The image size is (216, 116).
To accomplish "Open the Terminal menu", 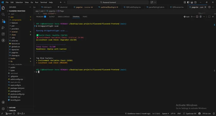I will click(x=44, y=2).
